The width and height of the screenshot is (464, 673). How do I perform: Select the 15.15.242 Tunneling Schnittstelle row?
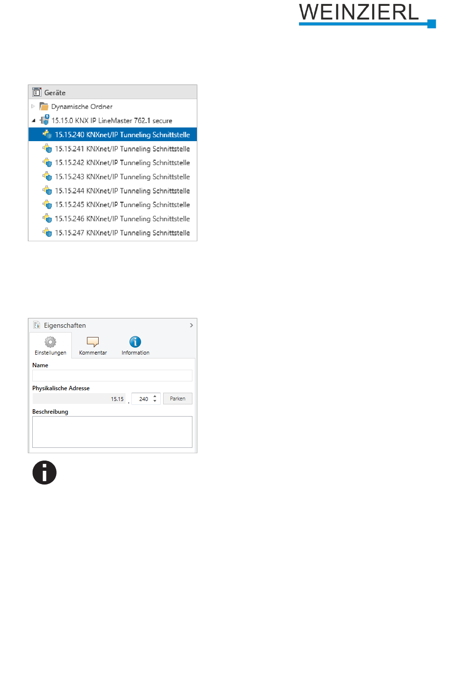[x=113, y=163]
